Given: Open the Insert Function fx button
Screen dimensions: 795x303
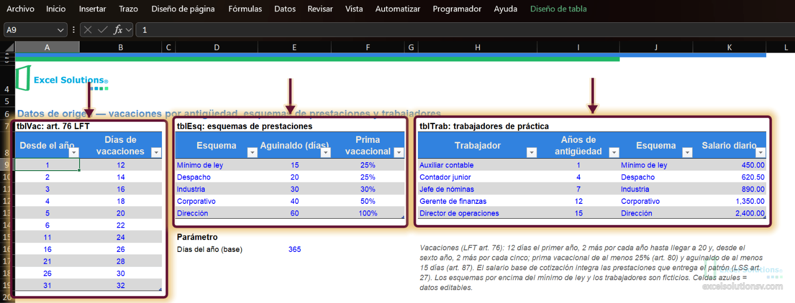Looking at the screenshot, I should click(x=118, y=30).
